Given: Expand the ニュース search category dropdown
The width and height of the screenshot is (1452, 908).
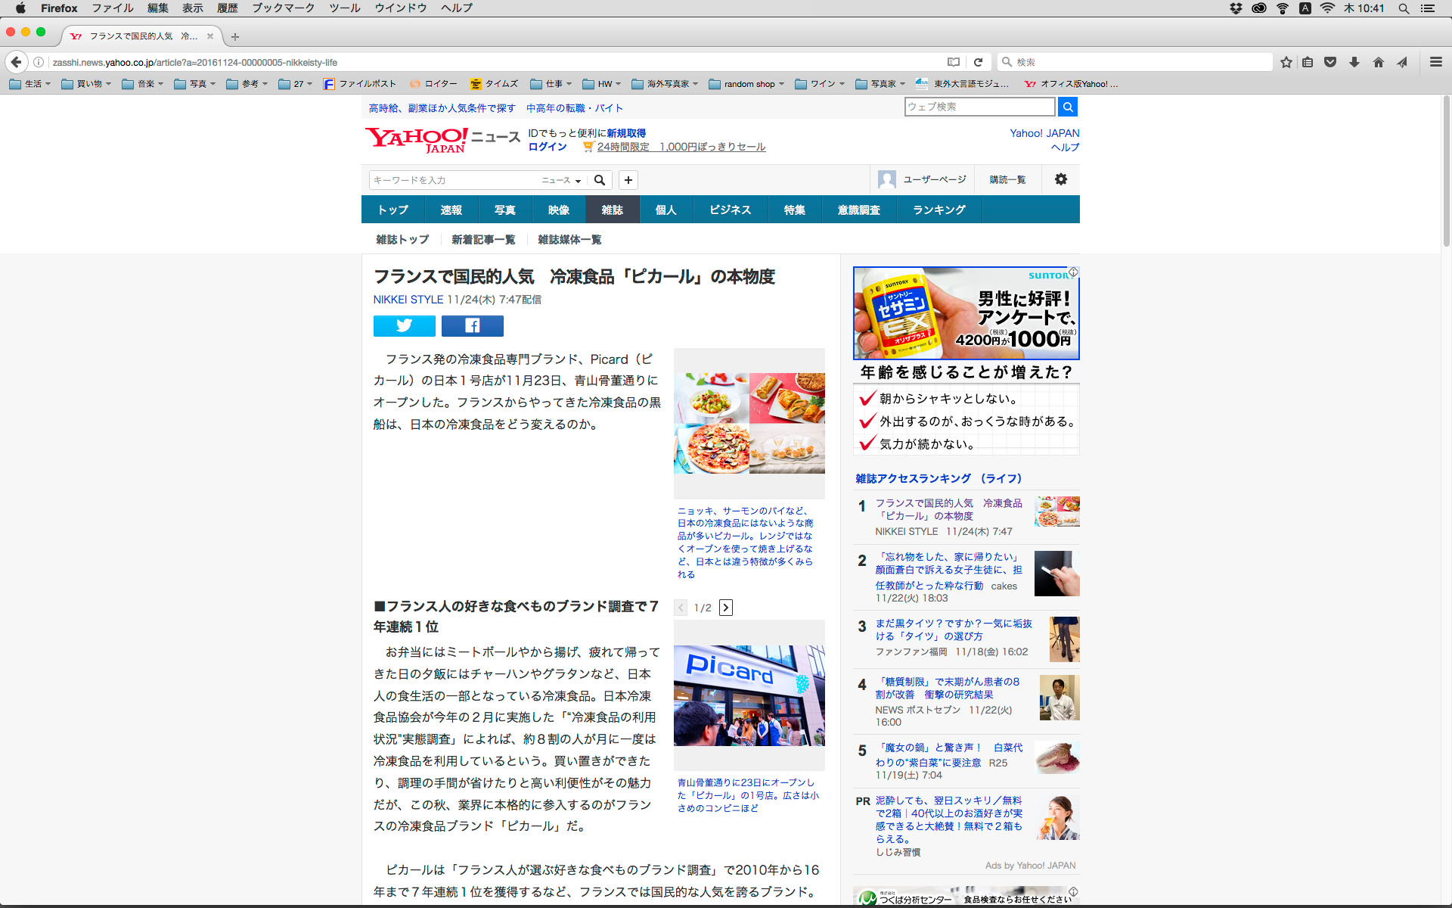Looking at the screenshot, I should click(x=561, y=180).
